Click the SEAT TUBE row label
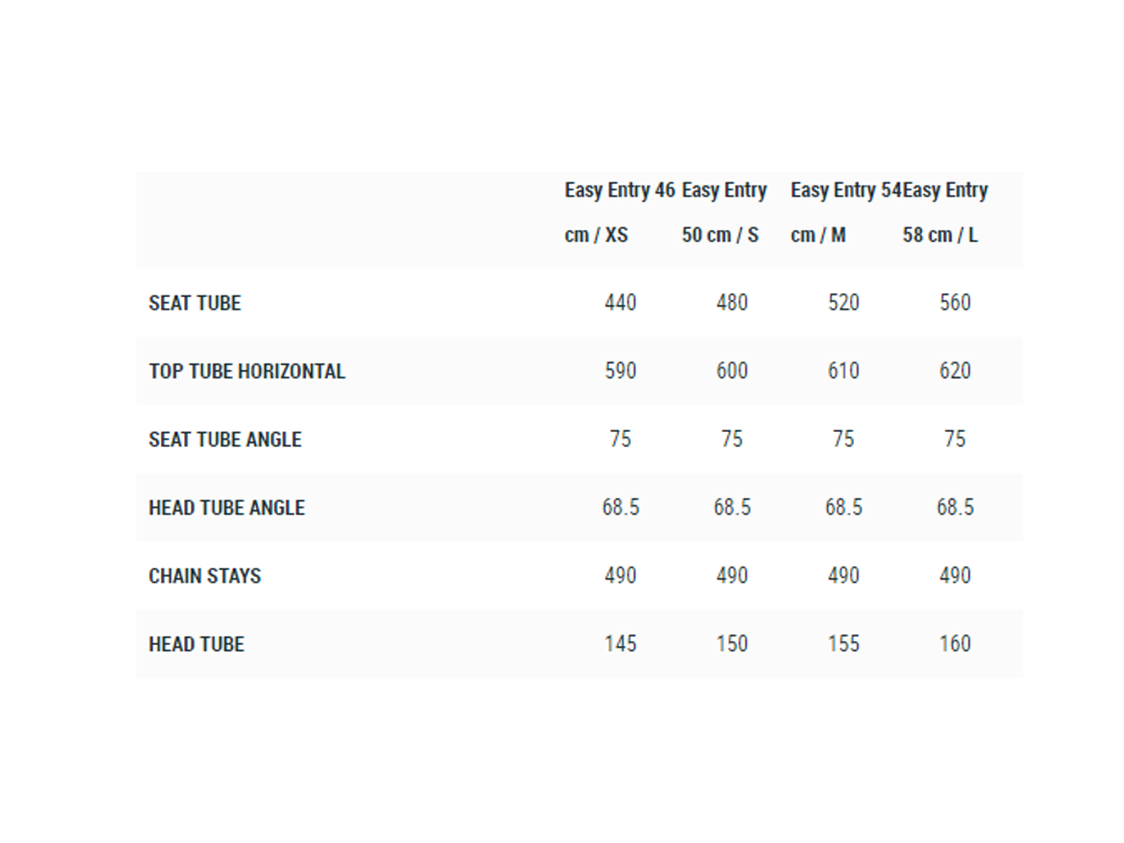The width and height of the screenshot is (1124, 843). (194, 303)
